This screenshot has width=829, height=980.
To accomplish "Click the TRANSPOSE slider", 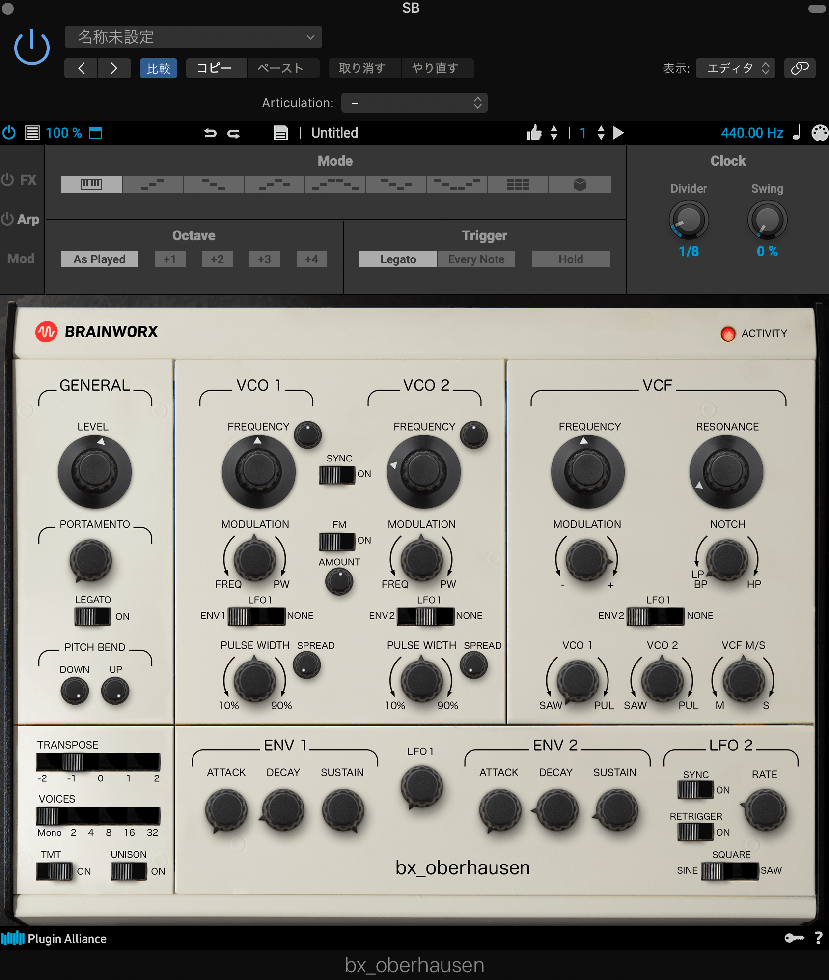I will [98, 762].
